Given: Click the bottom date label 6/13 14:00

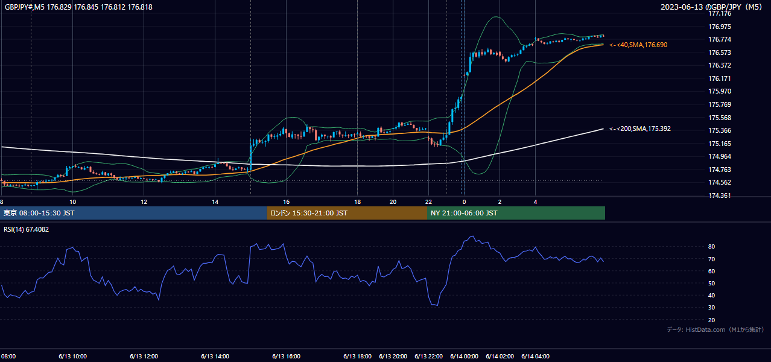Looking at the screenshot, I should click(215, 357).
